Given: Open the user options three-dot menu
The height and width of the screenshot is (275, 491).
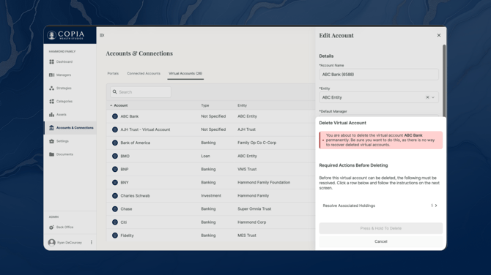Looking at the screenshot, I should tap(92, 243).
